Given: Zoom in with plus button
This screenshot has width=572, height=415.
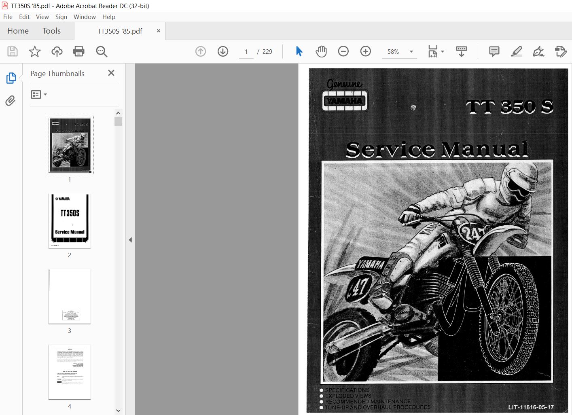Looking at the screenshot, I should pos(366,51).
